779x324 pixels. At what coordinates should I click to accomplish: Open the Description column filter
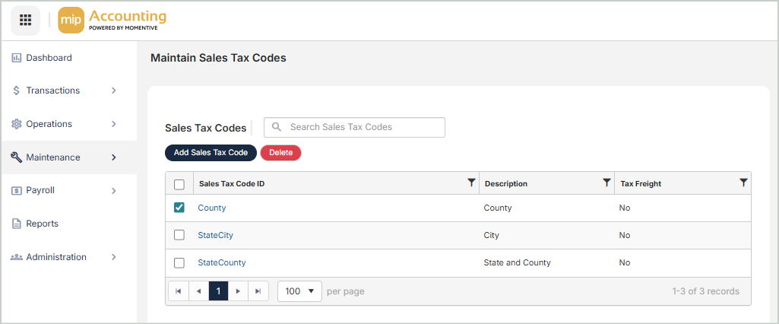pos(606,183)
